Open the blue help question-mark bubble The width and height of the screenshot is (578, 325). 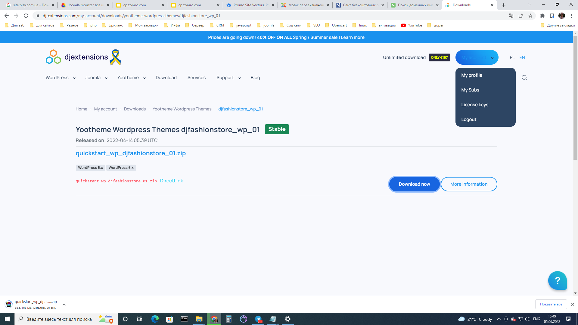pos(557,280)
